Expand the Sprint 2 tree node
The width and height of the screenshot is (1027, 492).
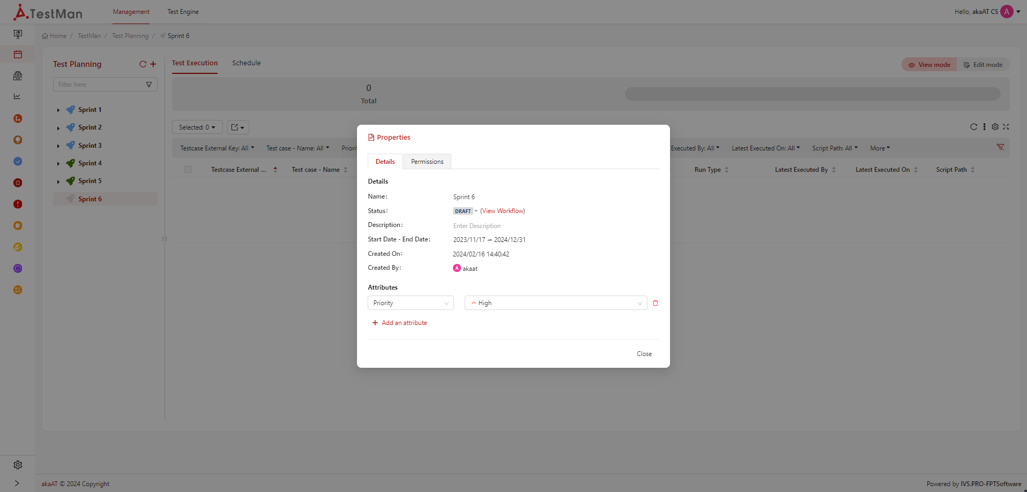[58, 128]
